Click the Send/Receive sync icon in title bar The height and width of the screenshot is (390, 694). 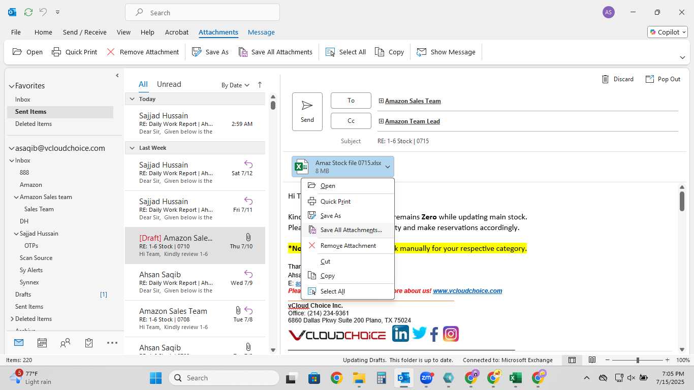point(28,12)
